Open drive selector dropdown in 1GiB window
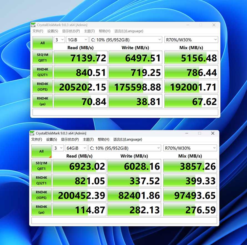The image size is (247, 245). [x=126, y=40]
